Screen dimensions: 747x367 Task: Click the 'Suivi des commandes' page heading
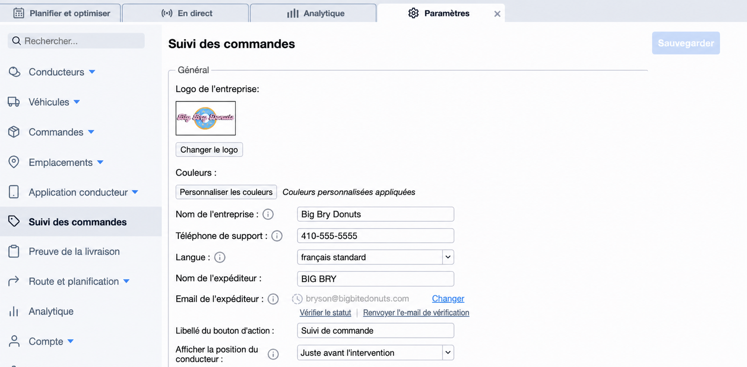[231, 44]
